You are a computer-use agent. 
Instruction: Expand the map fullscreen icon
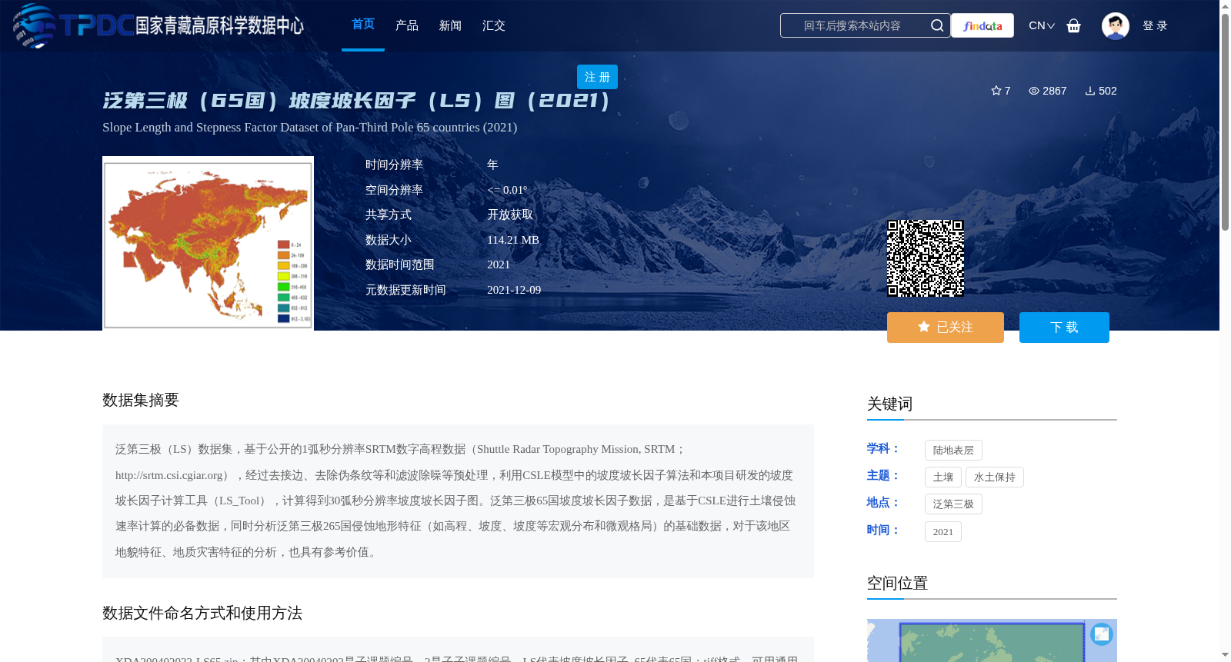point(1102,634)
